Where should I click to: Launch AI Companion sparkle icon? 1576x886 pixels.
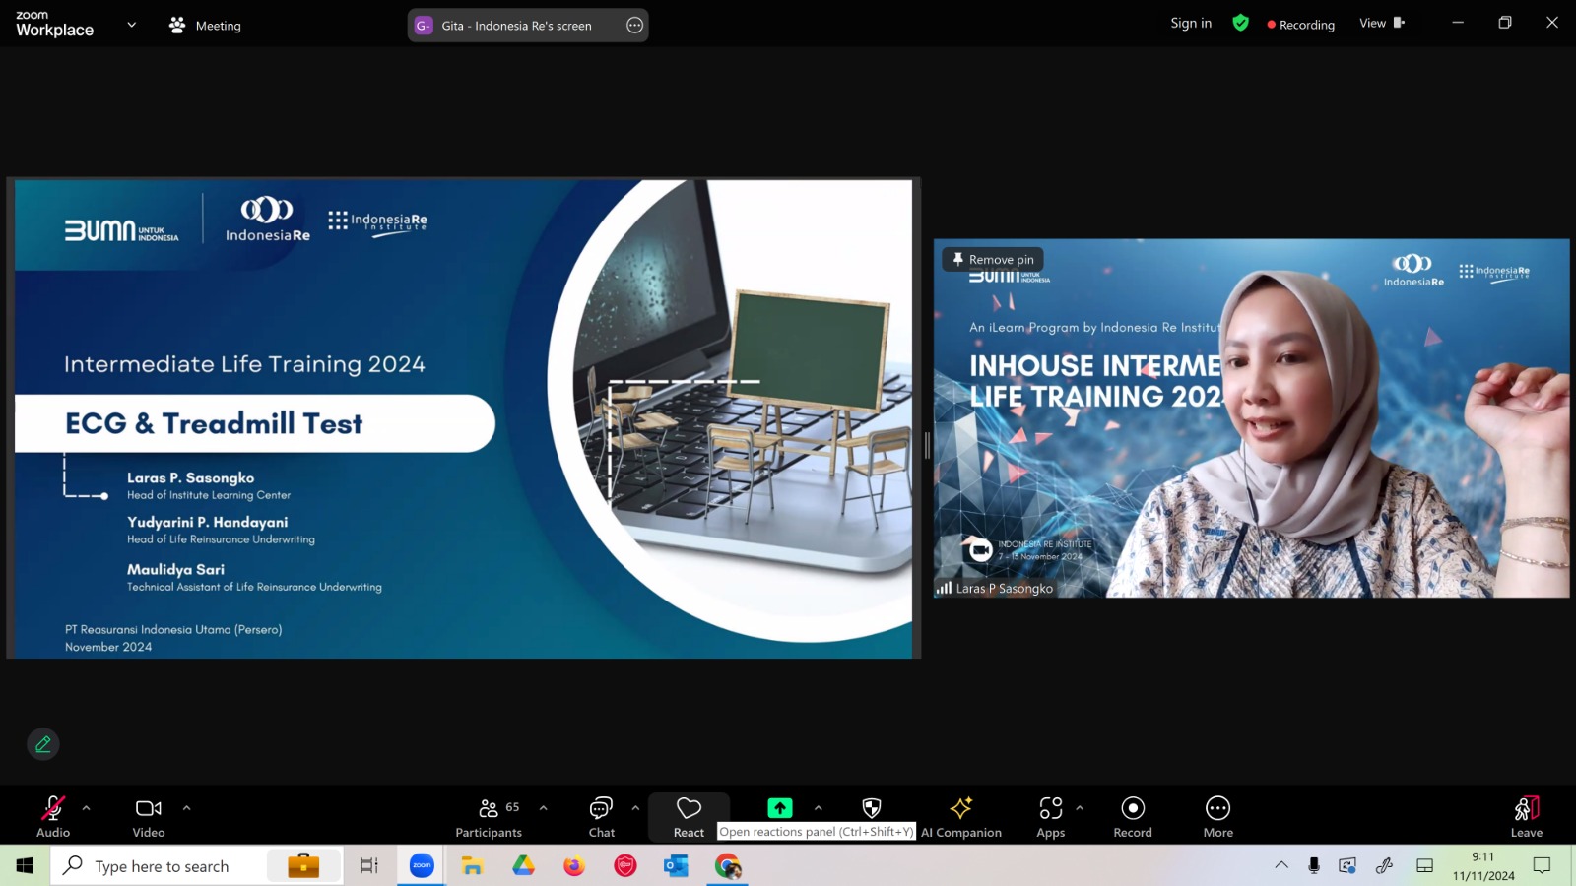pyautogui.click(x=961, y=817)
